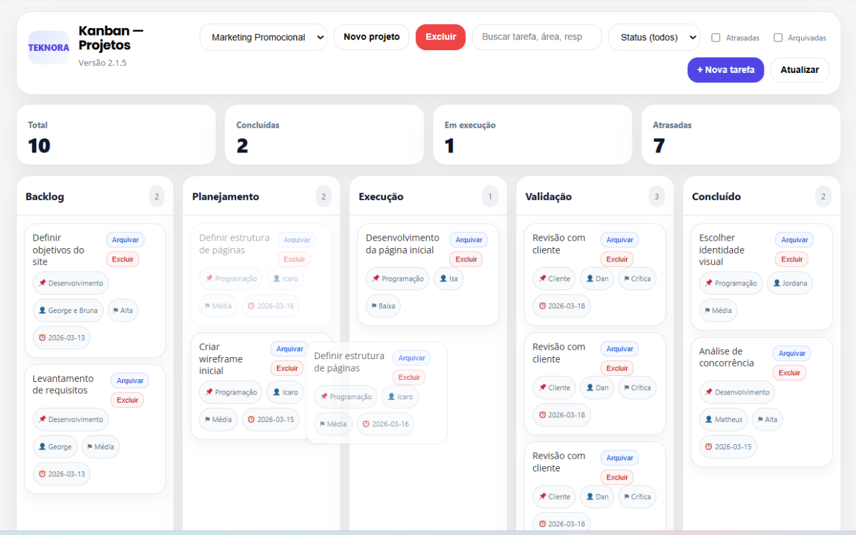
Task: Click the search field "Buscar tarefa, área, resp"
Action: (x=536, y=37)
